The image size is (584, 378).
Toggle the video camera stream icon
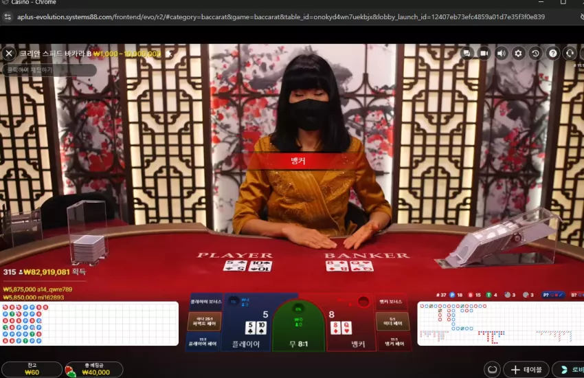click(484, 54)
